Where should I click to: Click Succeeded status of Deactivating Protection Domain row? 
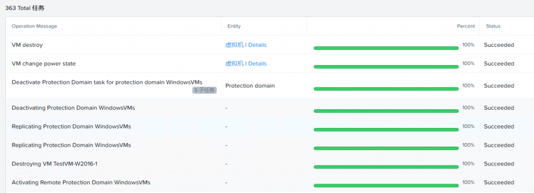(x=499, y=108)
